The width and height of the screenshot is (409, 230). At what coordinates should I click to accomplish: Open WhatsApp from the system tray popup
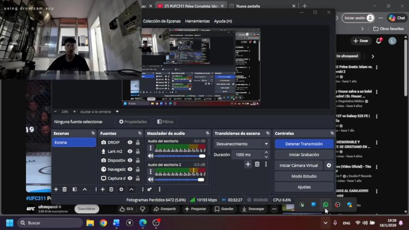325,205
